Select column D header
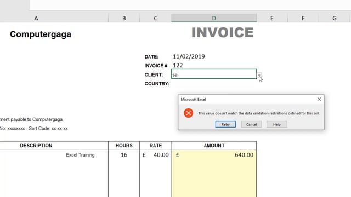Screen dimensions: 351x197 pyautogui.click(x=214, y=18)
